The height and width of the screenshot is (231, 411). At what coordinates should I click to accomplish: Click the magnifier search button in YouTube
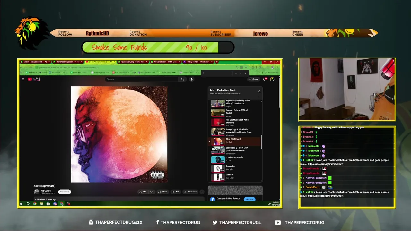coord(182,79)
